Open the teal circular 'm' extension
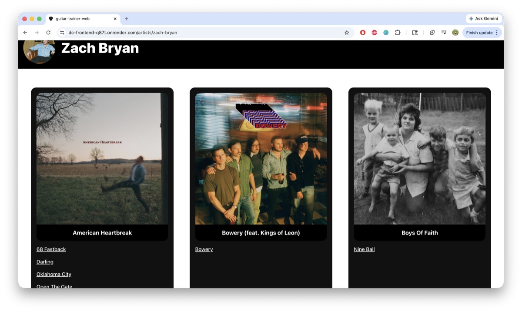Screen dimensions: 522x312 (x=386, y=33)
